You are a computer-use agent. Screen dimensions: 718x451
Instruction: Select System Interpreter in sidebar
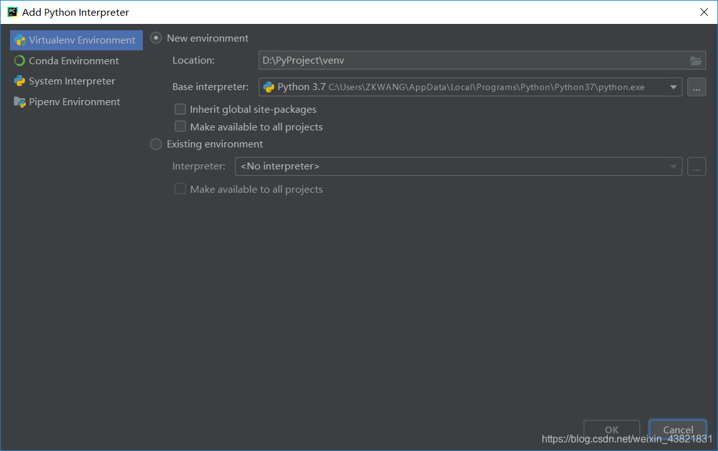pos(72,81)
